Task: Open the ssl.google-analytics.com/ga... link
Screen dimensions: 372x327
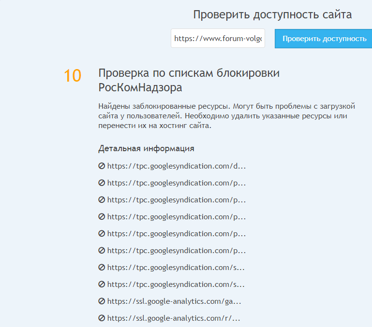Action: click(174, 301)
